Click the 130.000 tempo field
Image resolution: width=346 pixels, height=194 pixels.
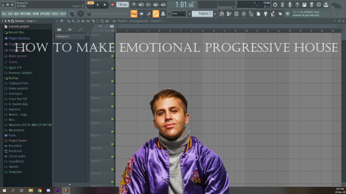click(123, 4)
